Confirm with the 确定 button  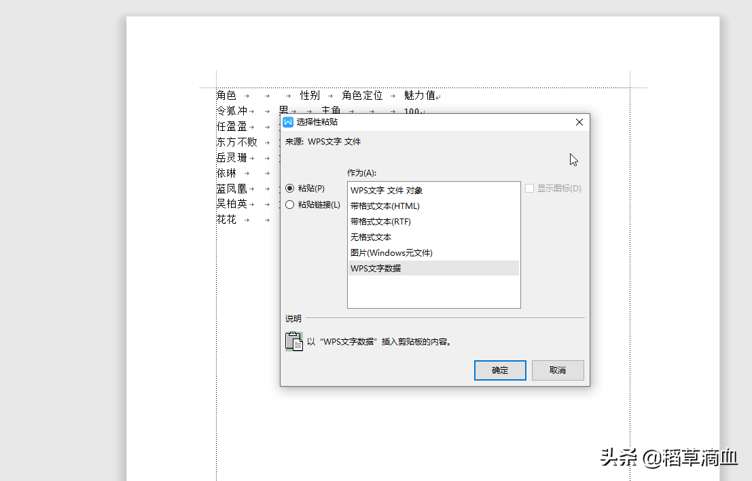pos(500,370)
